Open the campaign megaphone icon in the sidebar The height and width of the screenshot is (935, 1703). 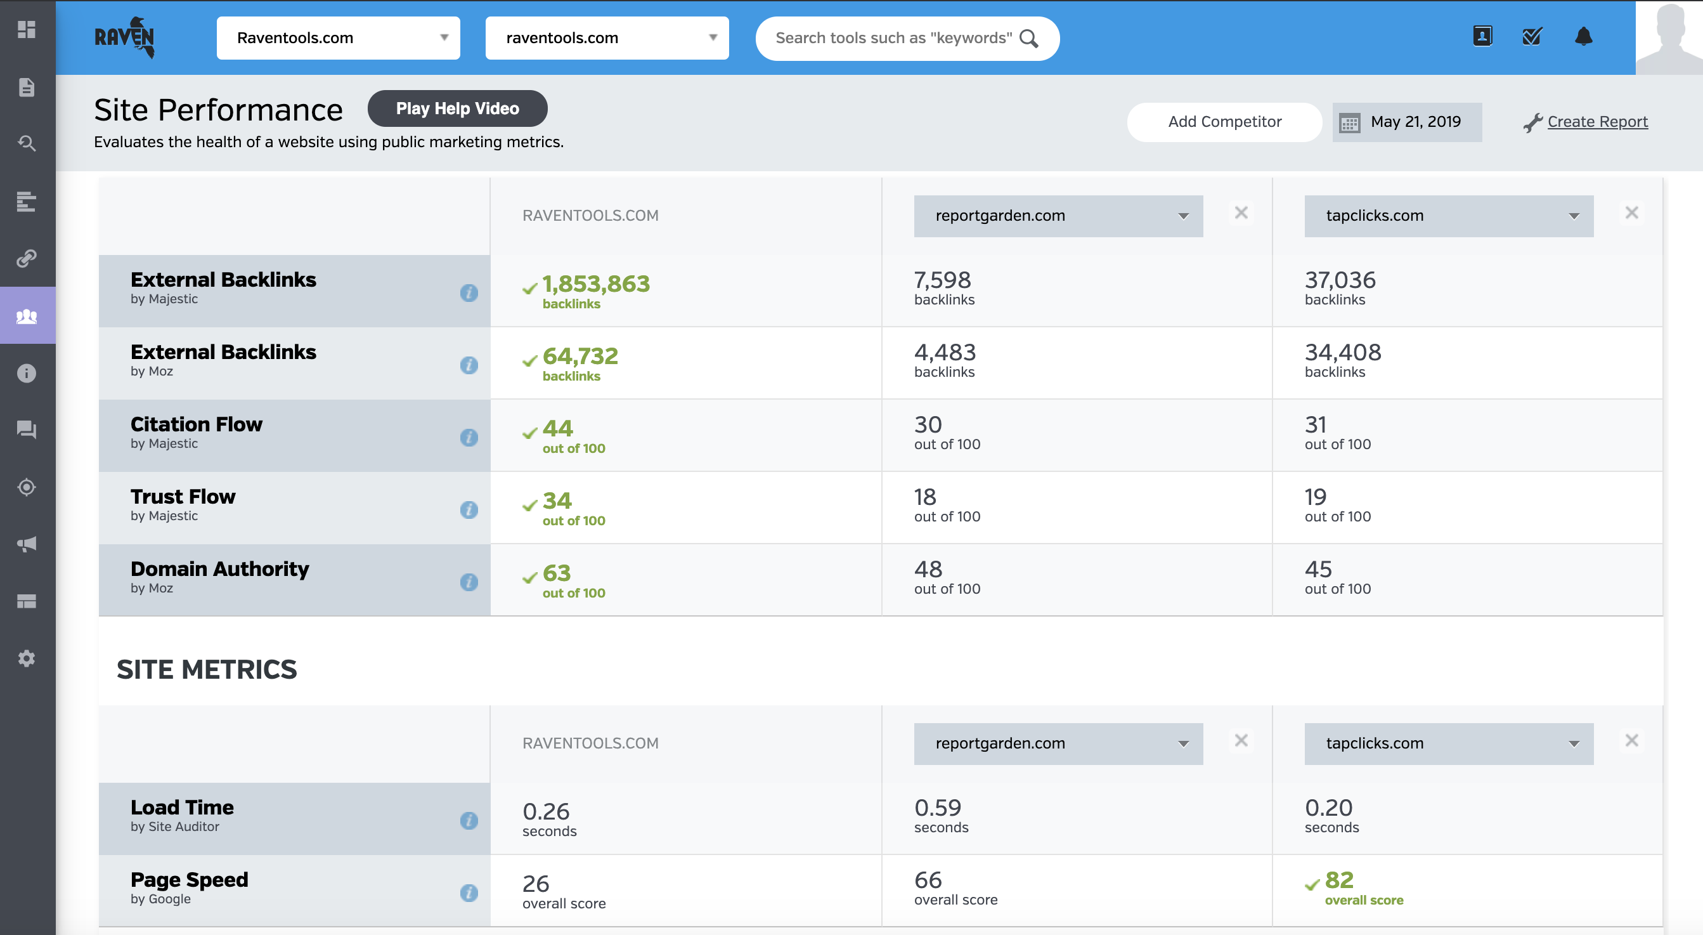coord(27,544)
